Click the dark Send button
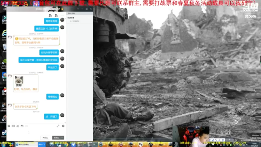 pos(56,138)
